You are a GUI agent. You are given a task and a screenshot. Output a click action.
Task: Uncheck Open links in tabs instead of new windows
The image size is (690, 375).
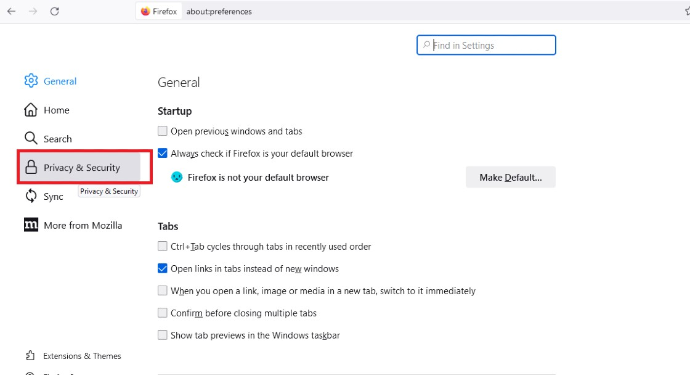(x=163, y=268)
